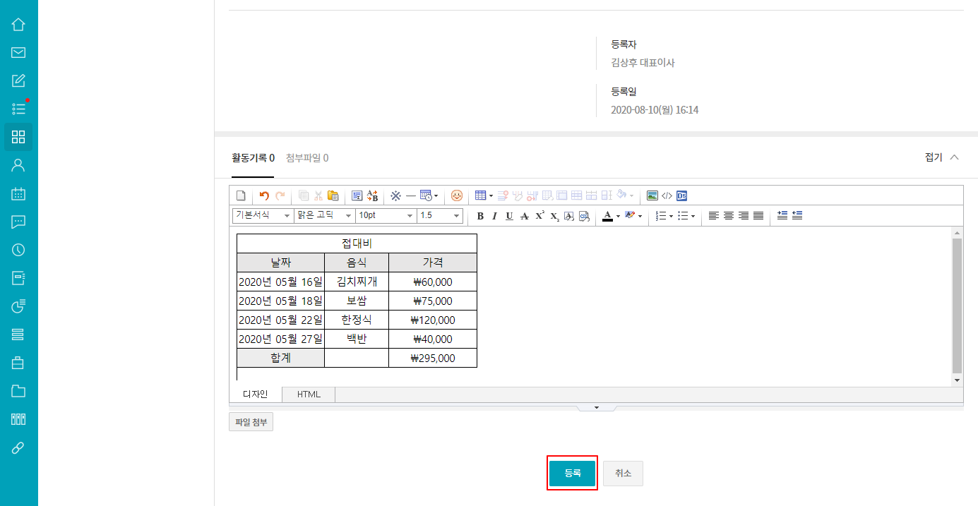Insert an emoticon using the smiley icon
978x506 pixels.
coord(457,195)
